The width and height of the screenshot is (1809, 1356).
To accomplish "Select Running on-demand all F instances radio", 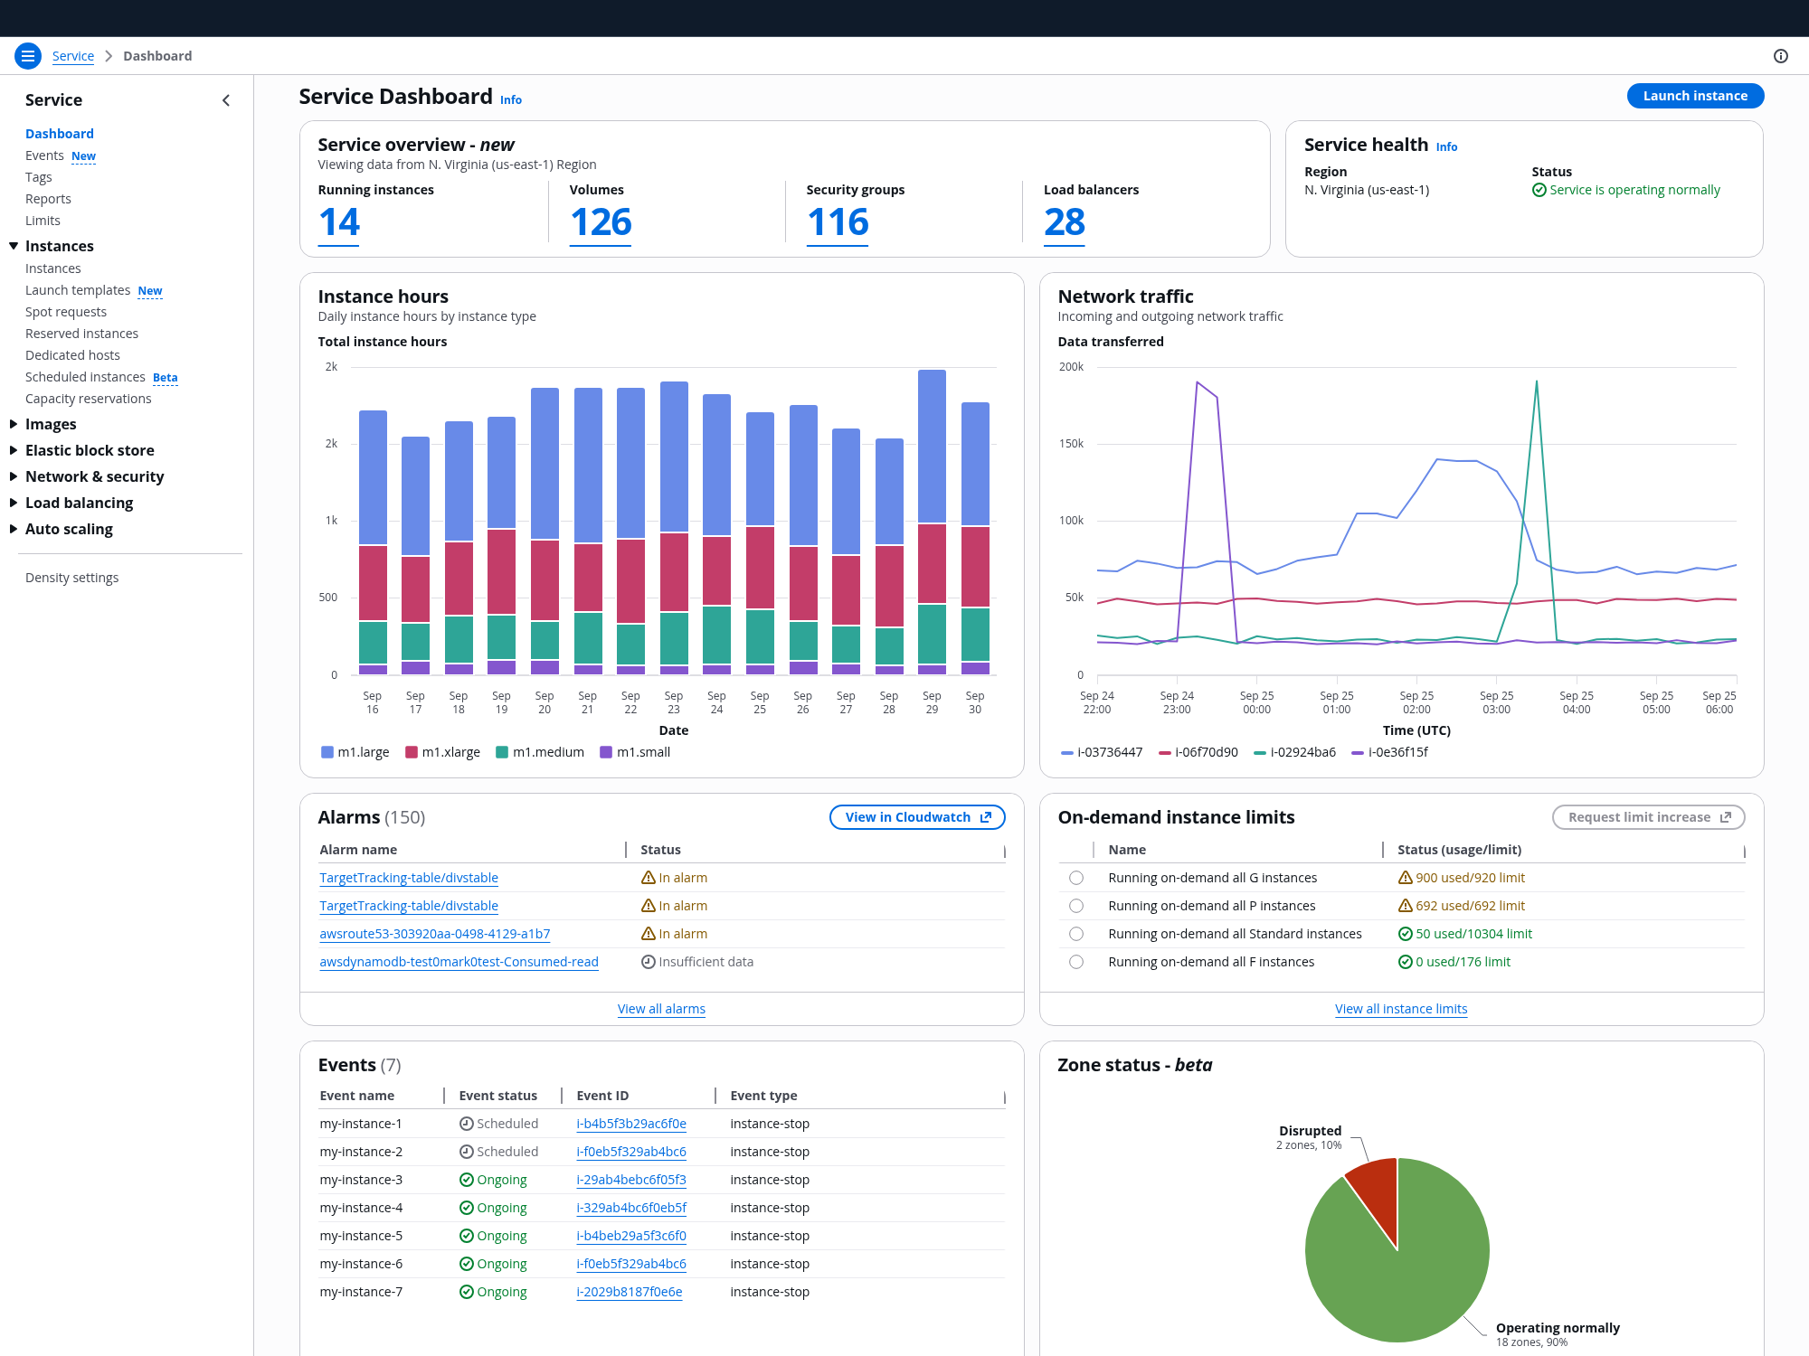I will pos(1075,962).
